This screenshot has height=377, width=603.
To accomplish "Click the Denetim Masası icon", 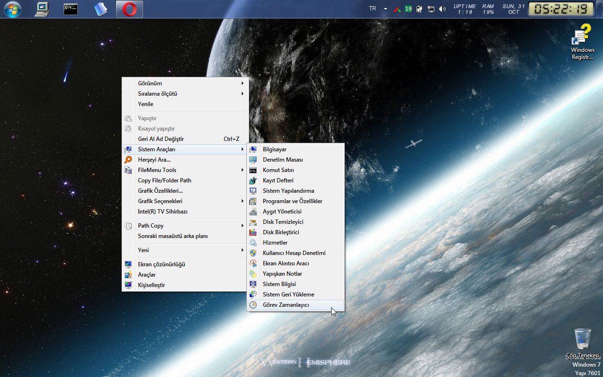I will (253, 160).
